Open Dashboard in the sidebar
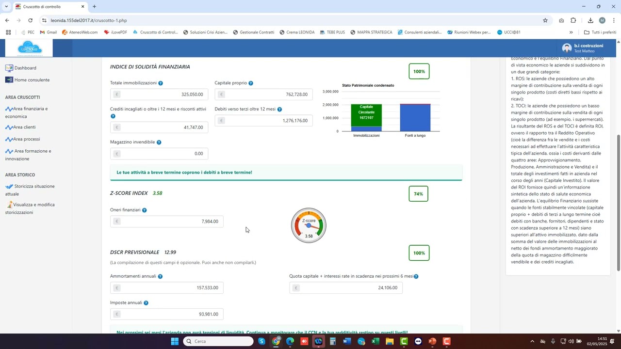Image resolution: width=621 pixels, height=349 pixels. pos(25,68)
